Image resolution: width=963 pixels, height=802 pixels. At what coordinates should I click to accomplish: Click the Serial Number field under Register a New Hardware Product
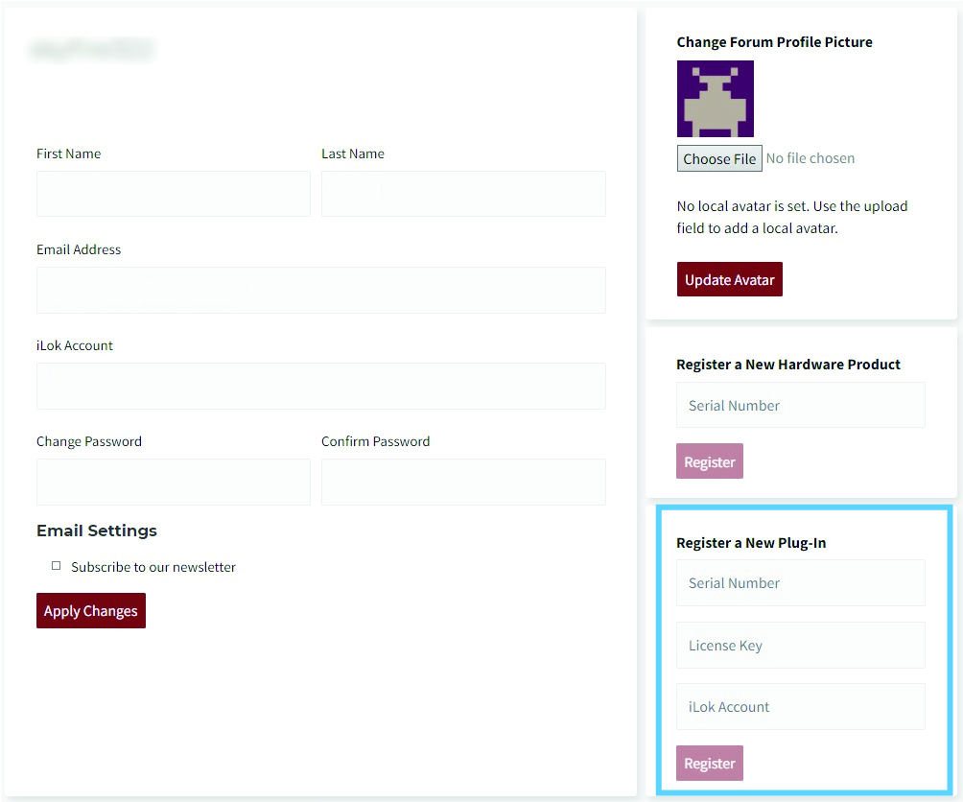tap(800, 405)
